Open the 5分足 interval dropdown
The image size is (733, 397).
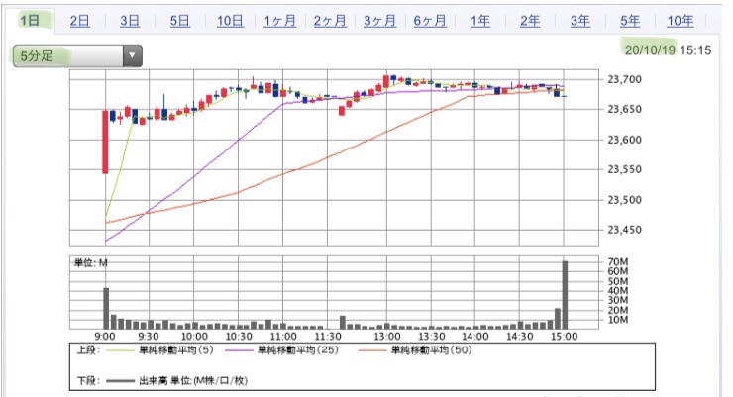pos(77,56)
